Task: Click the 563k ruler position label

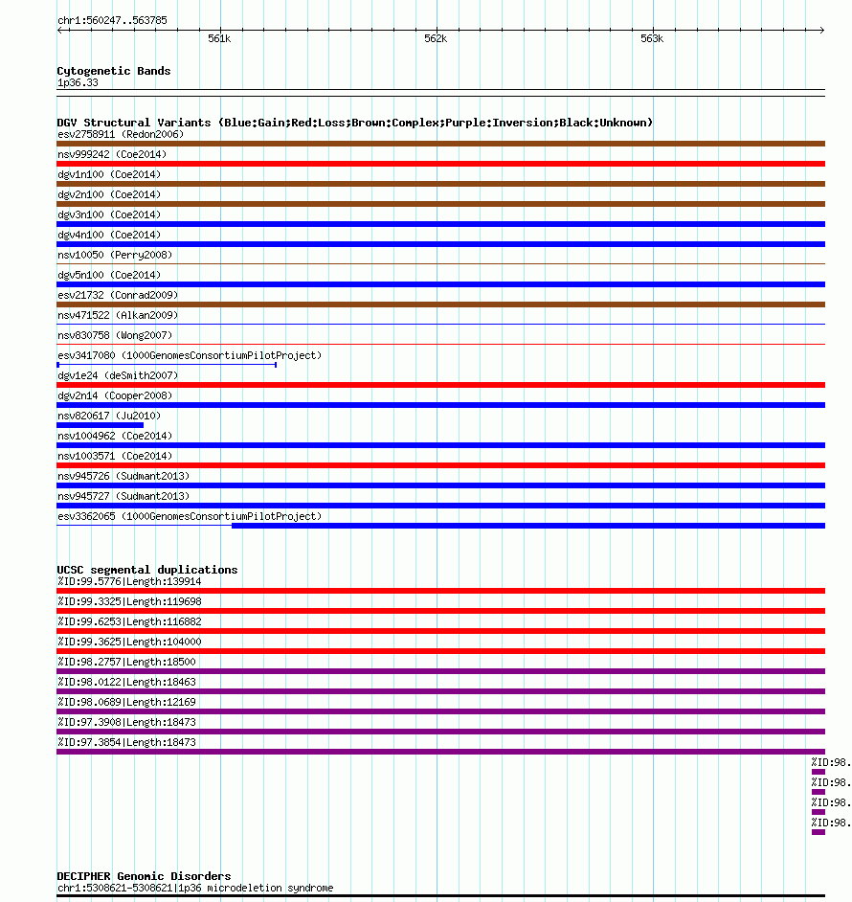Action: pyautogui.click(x=652, y=38)
